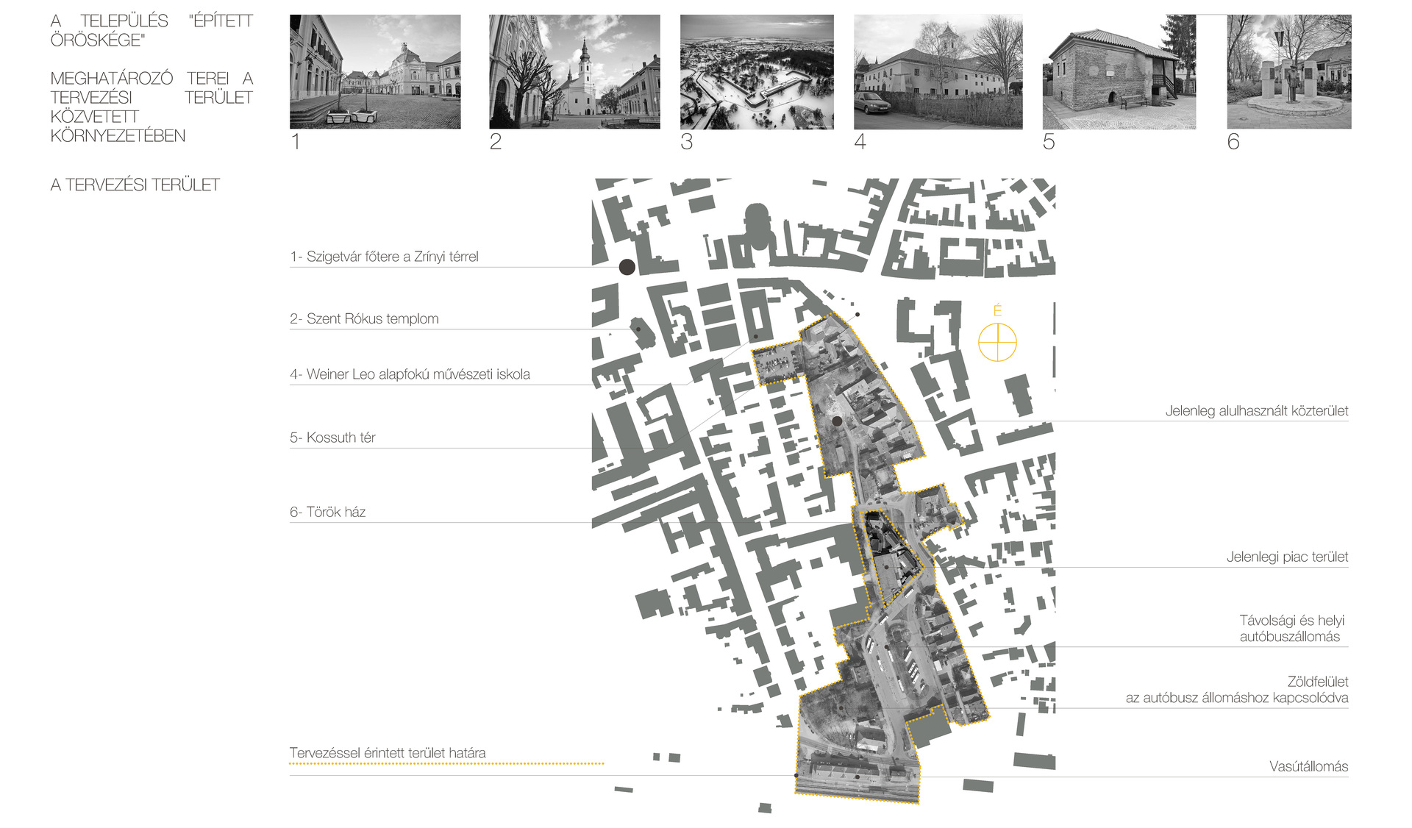Image resolution: width=1412 pixels, height=828 pixels.
Task: Click number 4 under school photo
Action: 860,141
